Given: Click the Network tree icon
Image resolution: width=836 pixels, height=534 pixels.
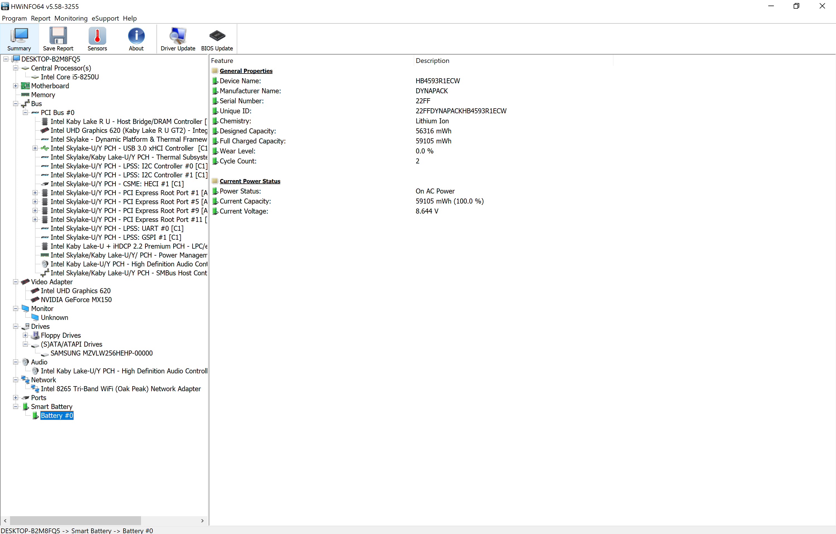Looking at the screenshot, I should pos(25,380).
